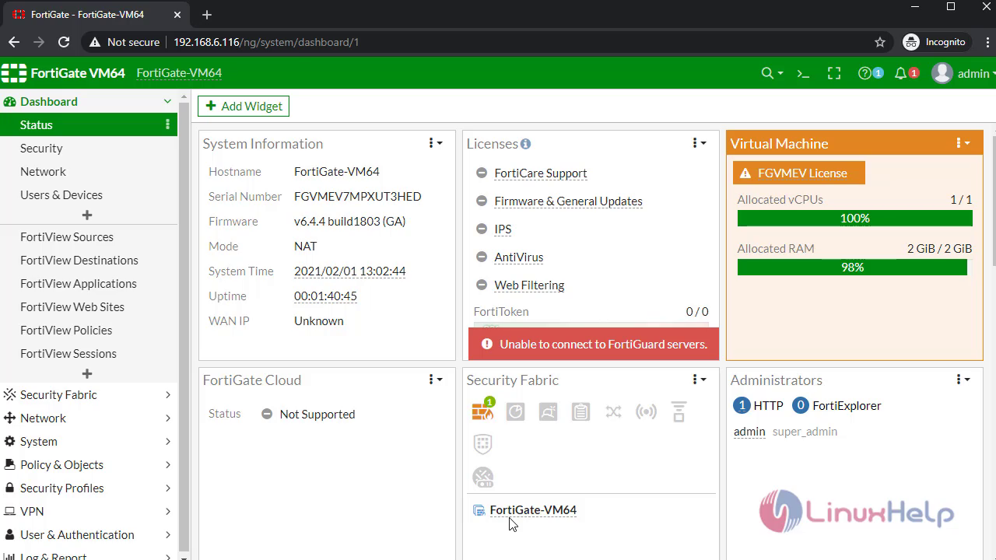Click FortiCare Support license link
This screenshot has height=560, width=996.
[541, 173]
